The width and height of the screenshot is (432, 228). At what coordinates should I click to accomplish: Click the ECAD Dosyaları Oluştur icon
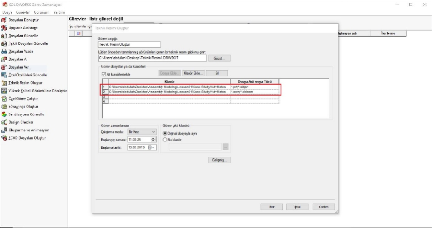click(5, 138)
